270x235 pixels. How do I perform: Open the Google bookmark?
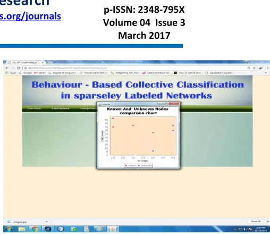pyautogui.click(x=26, y=73)
